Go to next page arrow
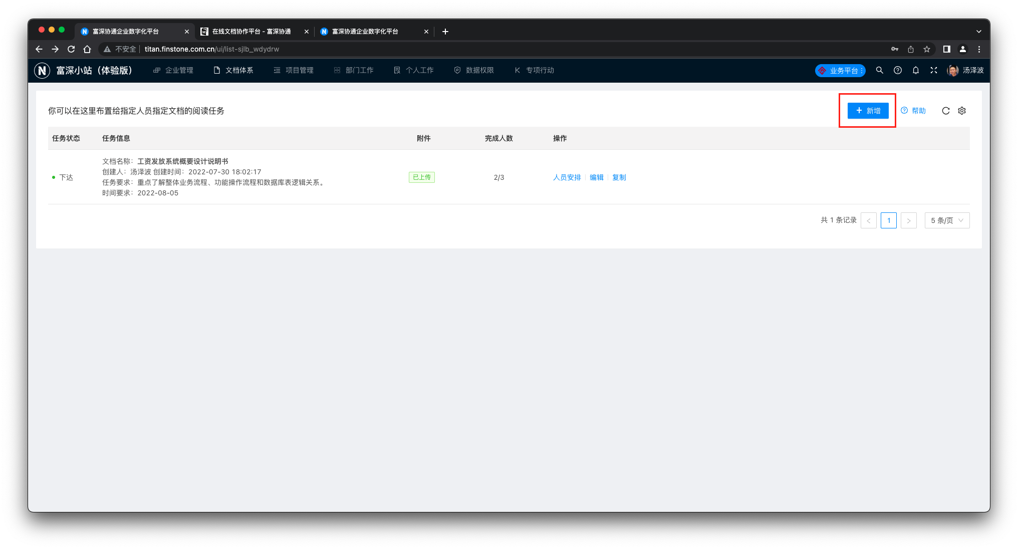 tap(909, 220)
